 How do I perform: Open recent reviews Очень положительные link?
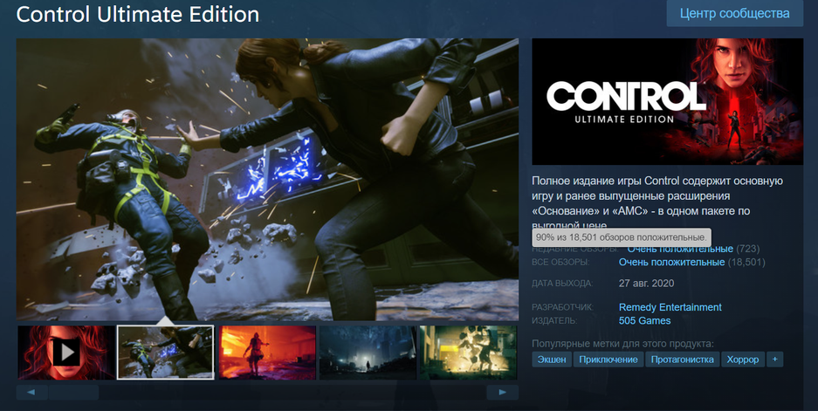point(680,250)
